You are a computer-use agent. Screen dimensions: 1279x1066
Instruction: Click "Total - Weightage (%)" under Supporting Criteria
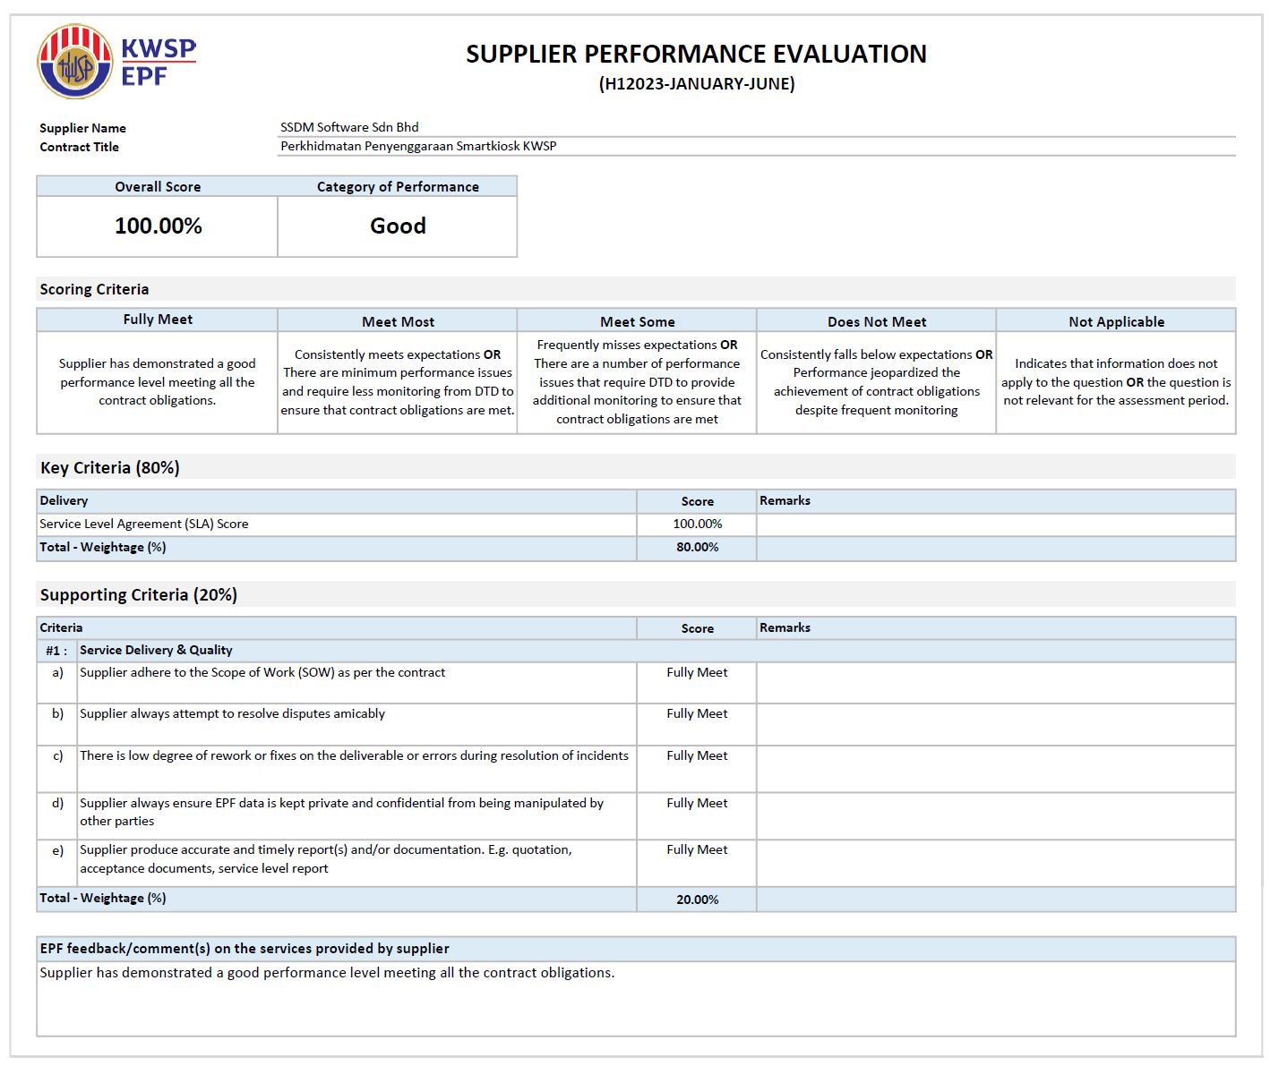(x=103, y=898)
